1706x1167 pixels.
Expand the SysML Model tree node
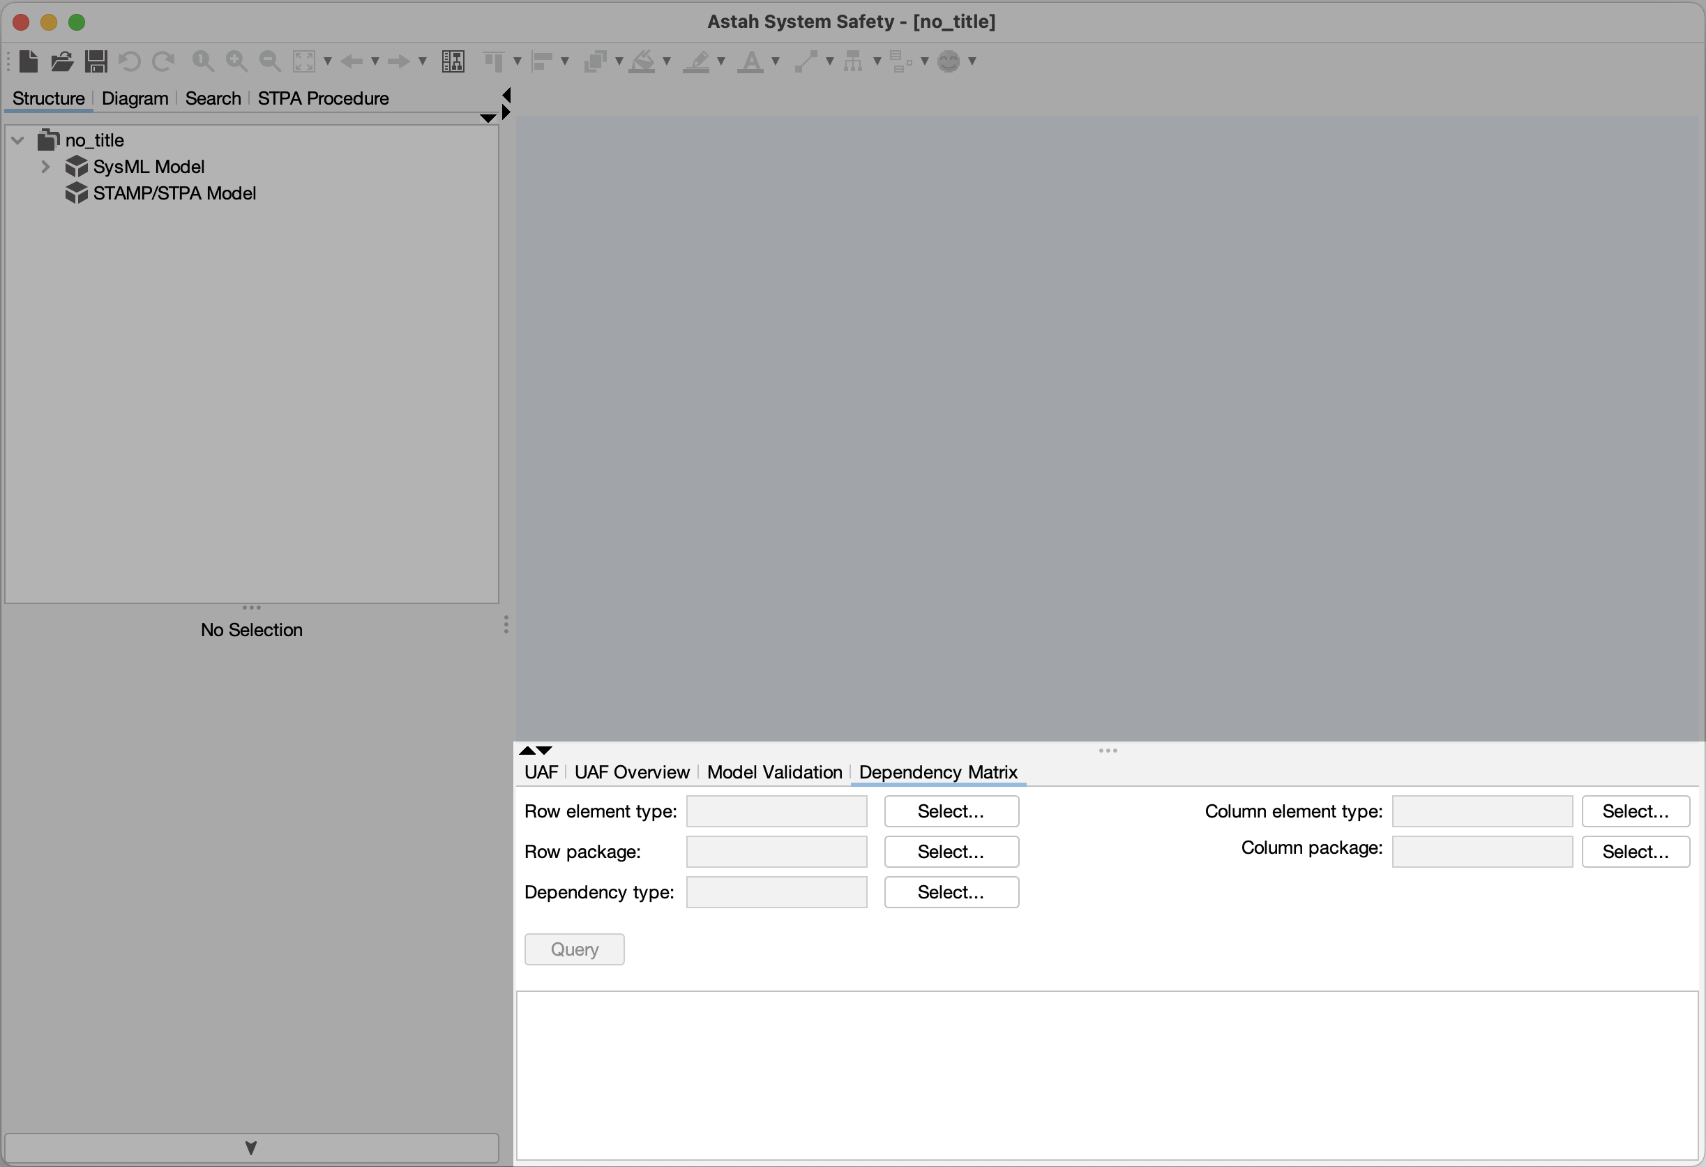(x=45, y=167)
